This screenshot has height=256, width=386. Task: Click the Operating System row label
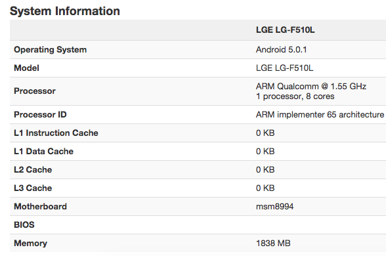[50, 50]
